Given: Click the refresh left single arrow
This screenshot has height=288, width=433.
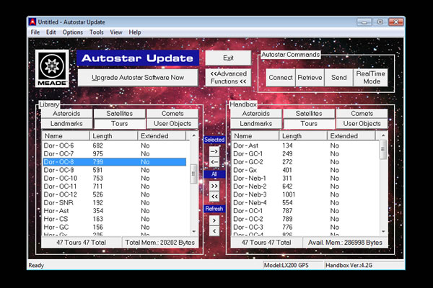Looking at the screenshot, I should tap(214, 231).
